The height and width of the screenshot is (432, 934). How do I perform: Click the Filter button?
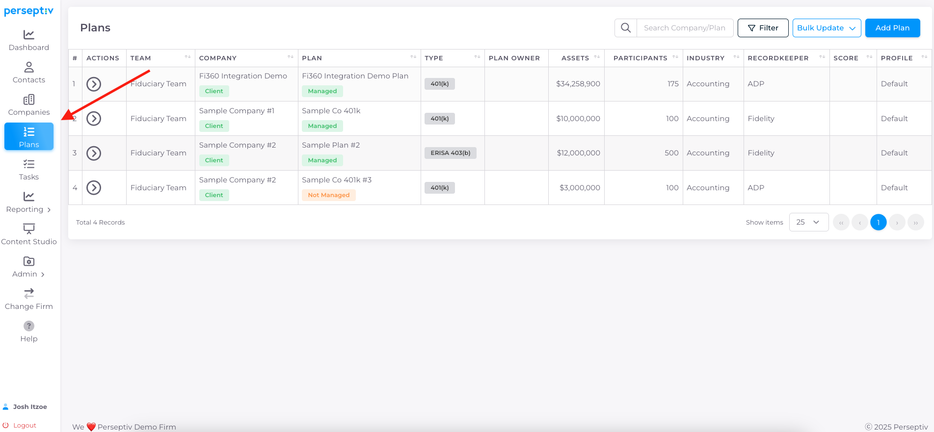click(763, 28)
